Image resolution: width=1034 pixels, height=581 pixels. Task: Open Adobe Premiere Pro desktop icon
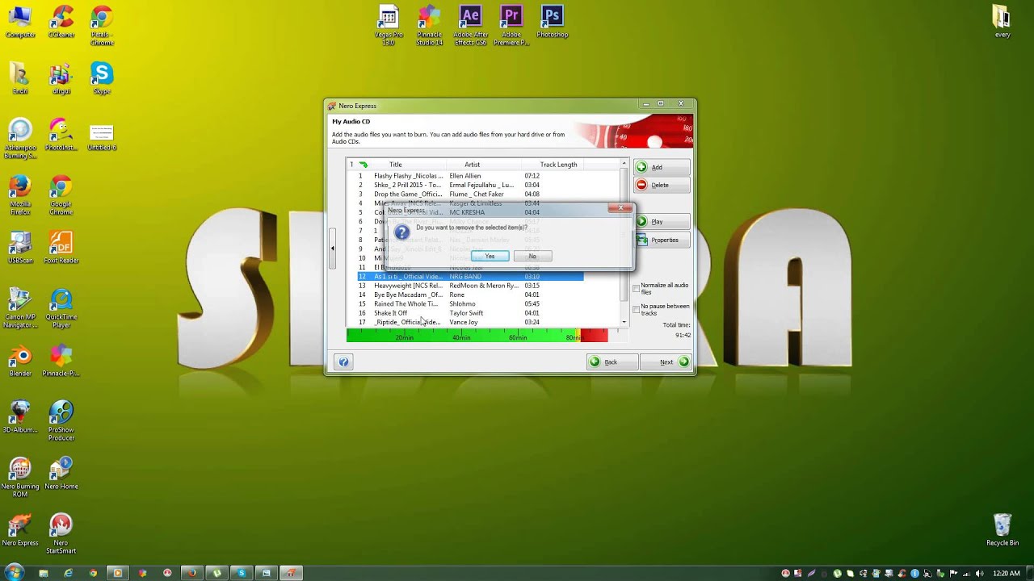[511, 26]
